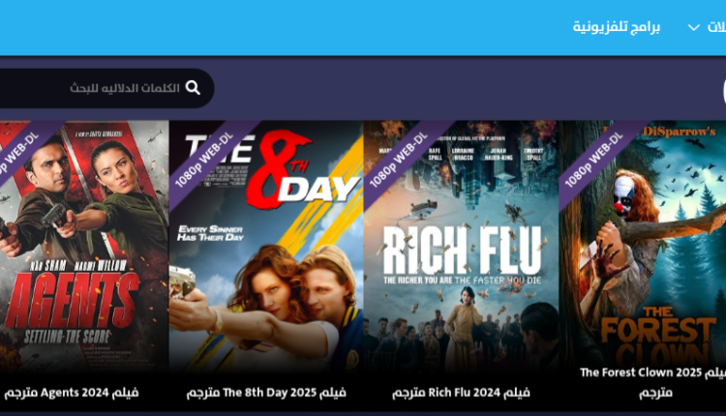This screenshot has width=726, height=416.
Task: Open the Rich Flu movie poster
Action: [x=461, y=246]
